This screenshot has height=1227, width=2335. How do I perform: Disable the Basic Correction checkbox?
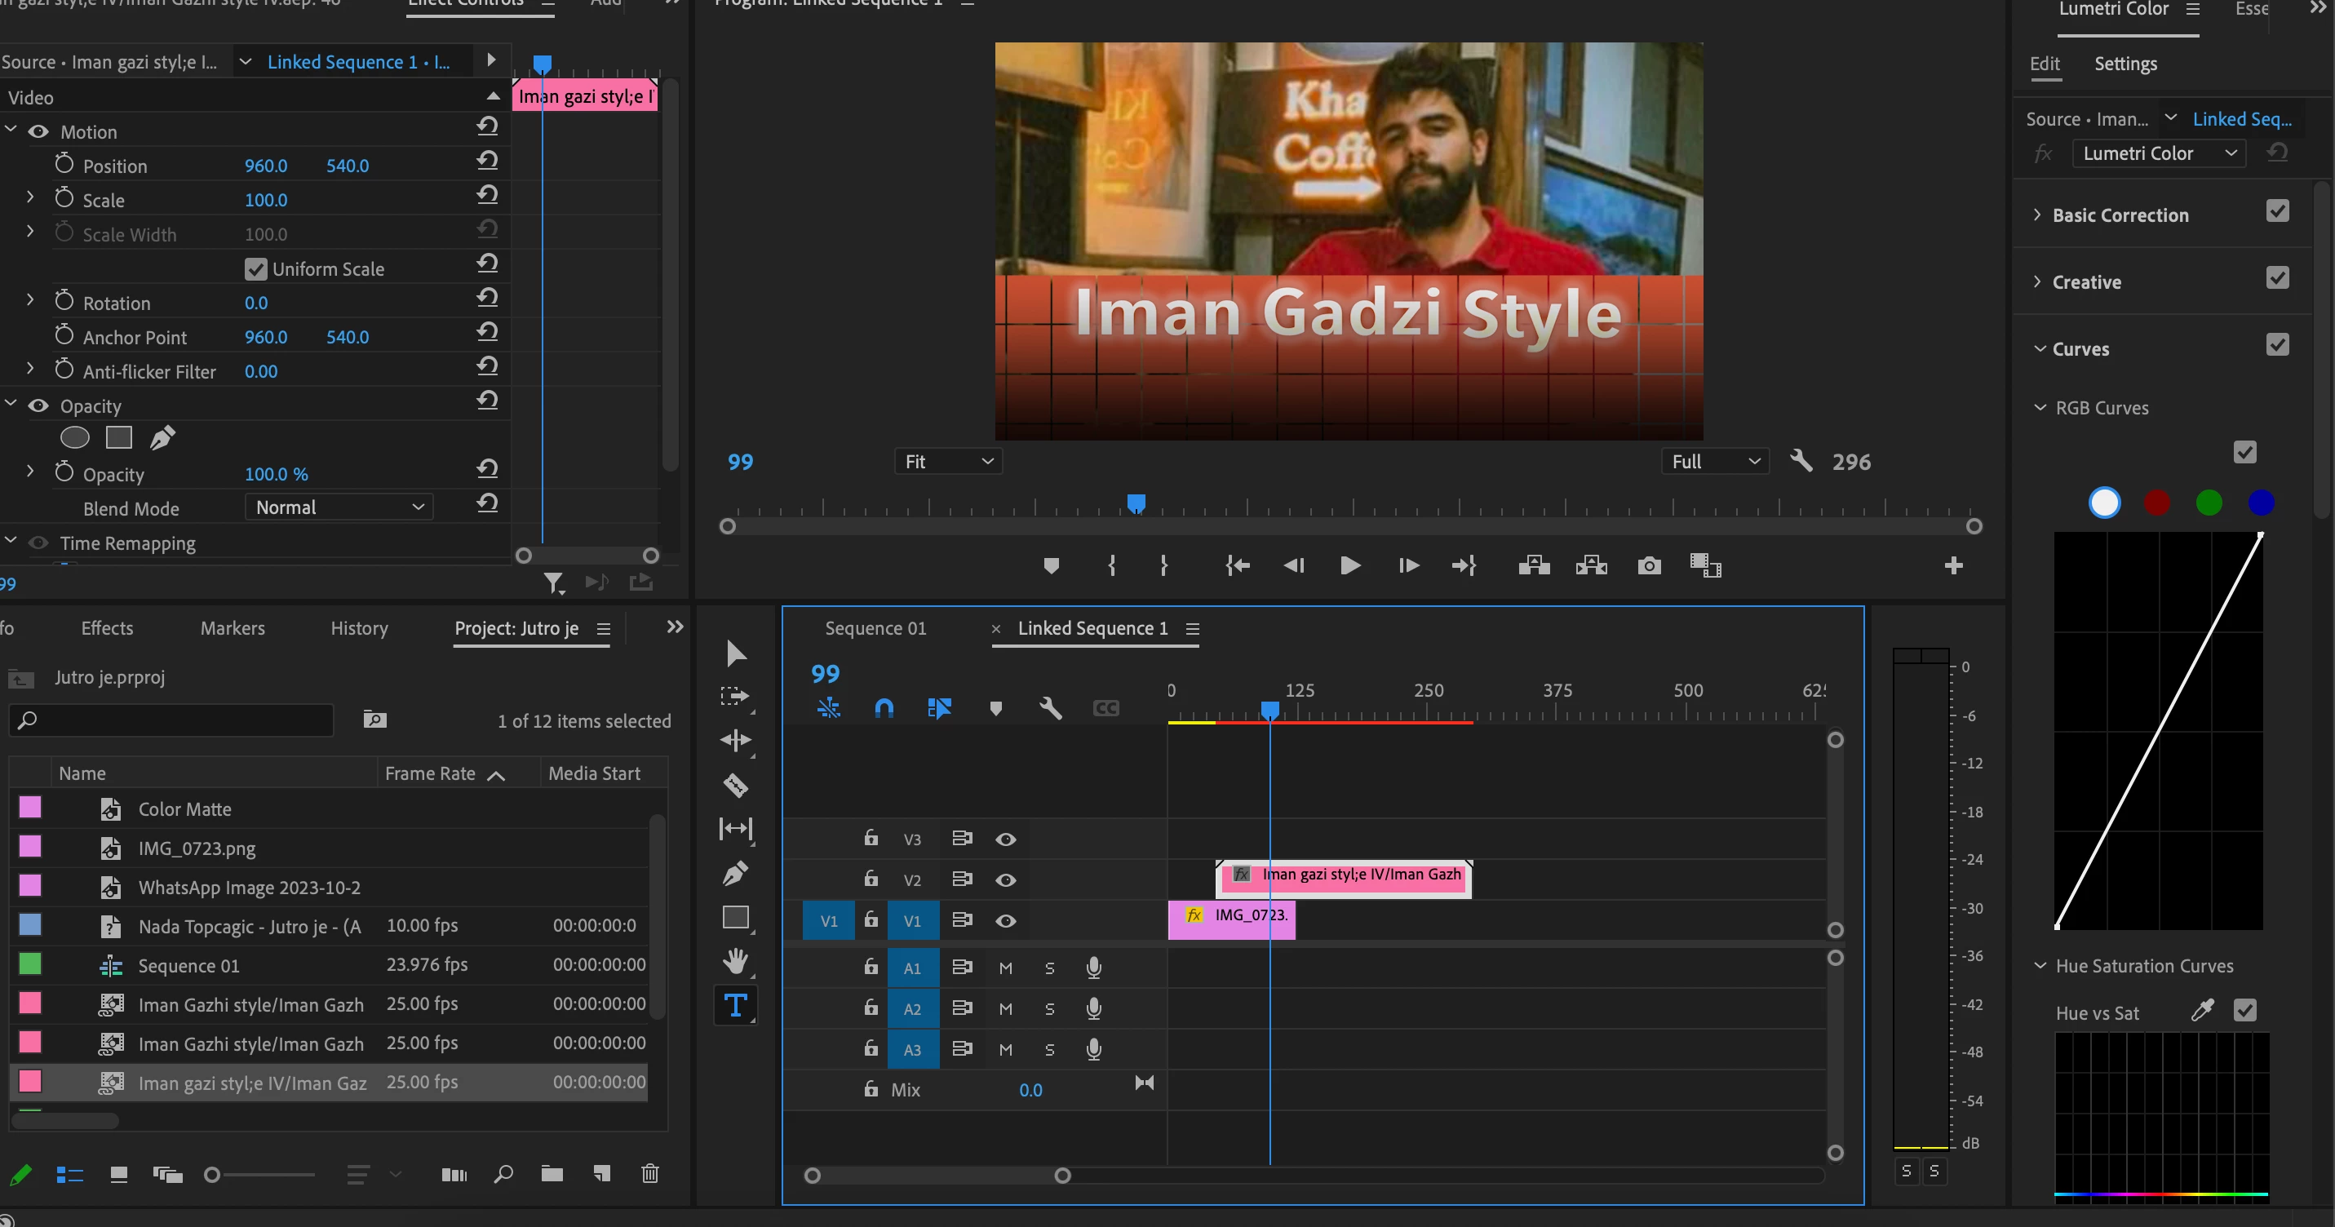pos(2276,211)
